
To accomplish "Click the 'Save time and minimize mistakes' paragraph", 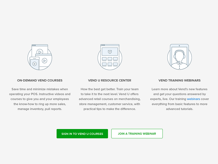I will tap(40, 99).
